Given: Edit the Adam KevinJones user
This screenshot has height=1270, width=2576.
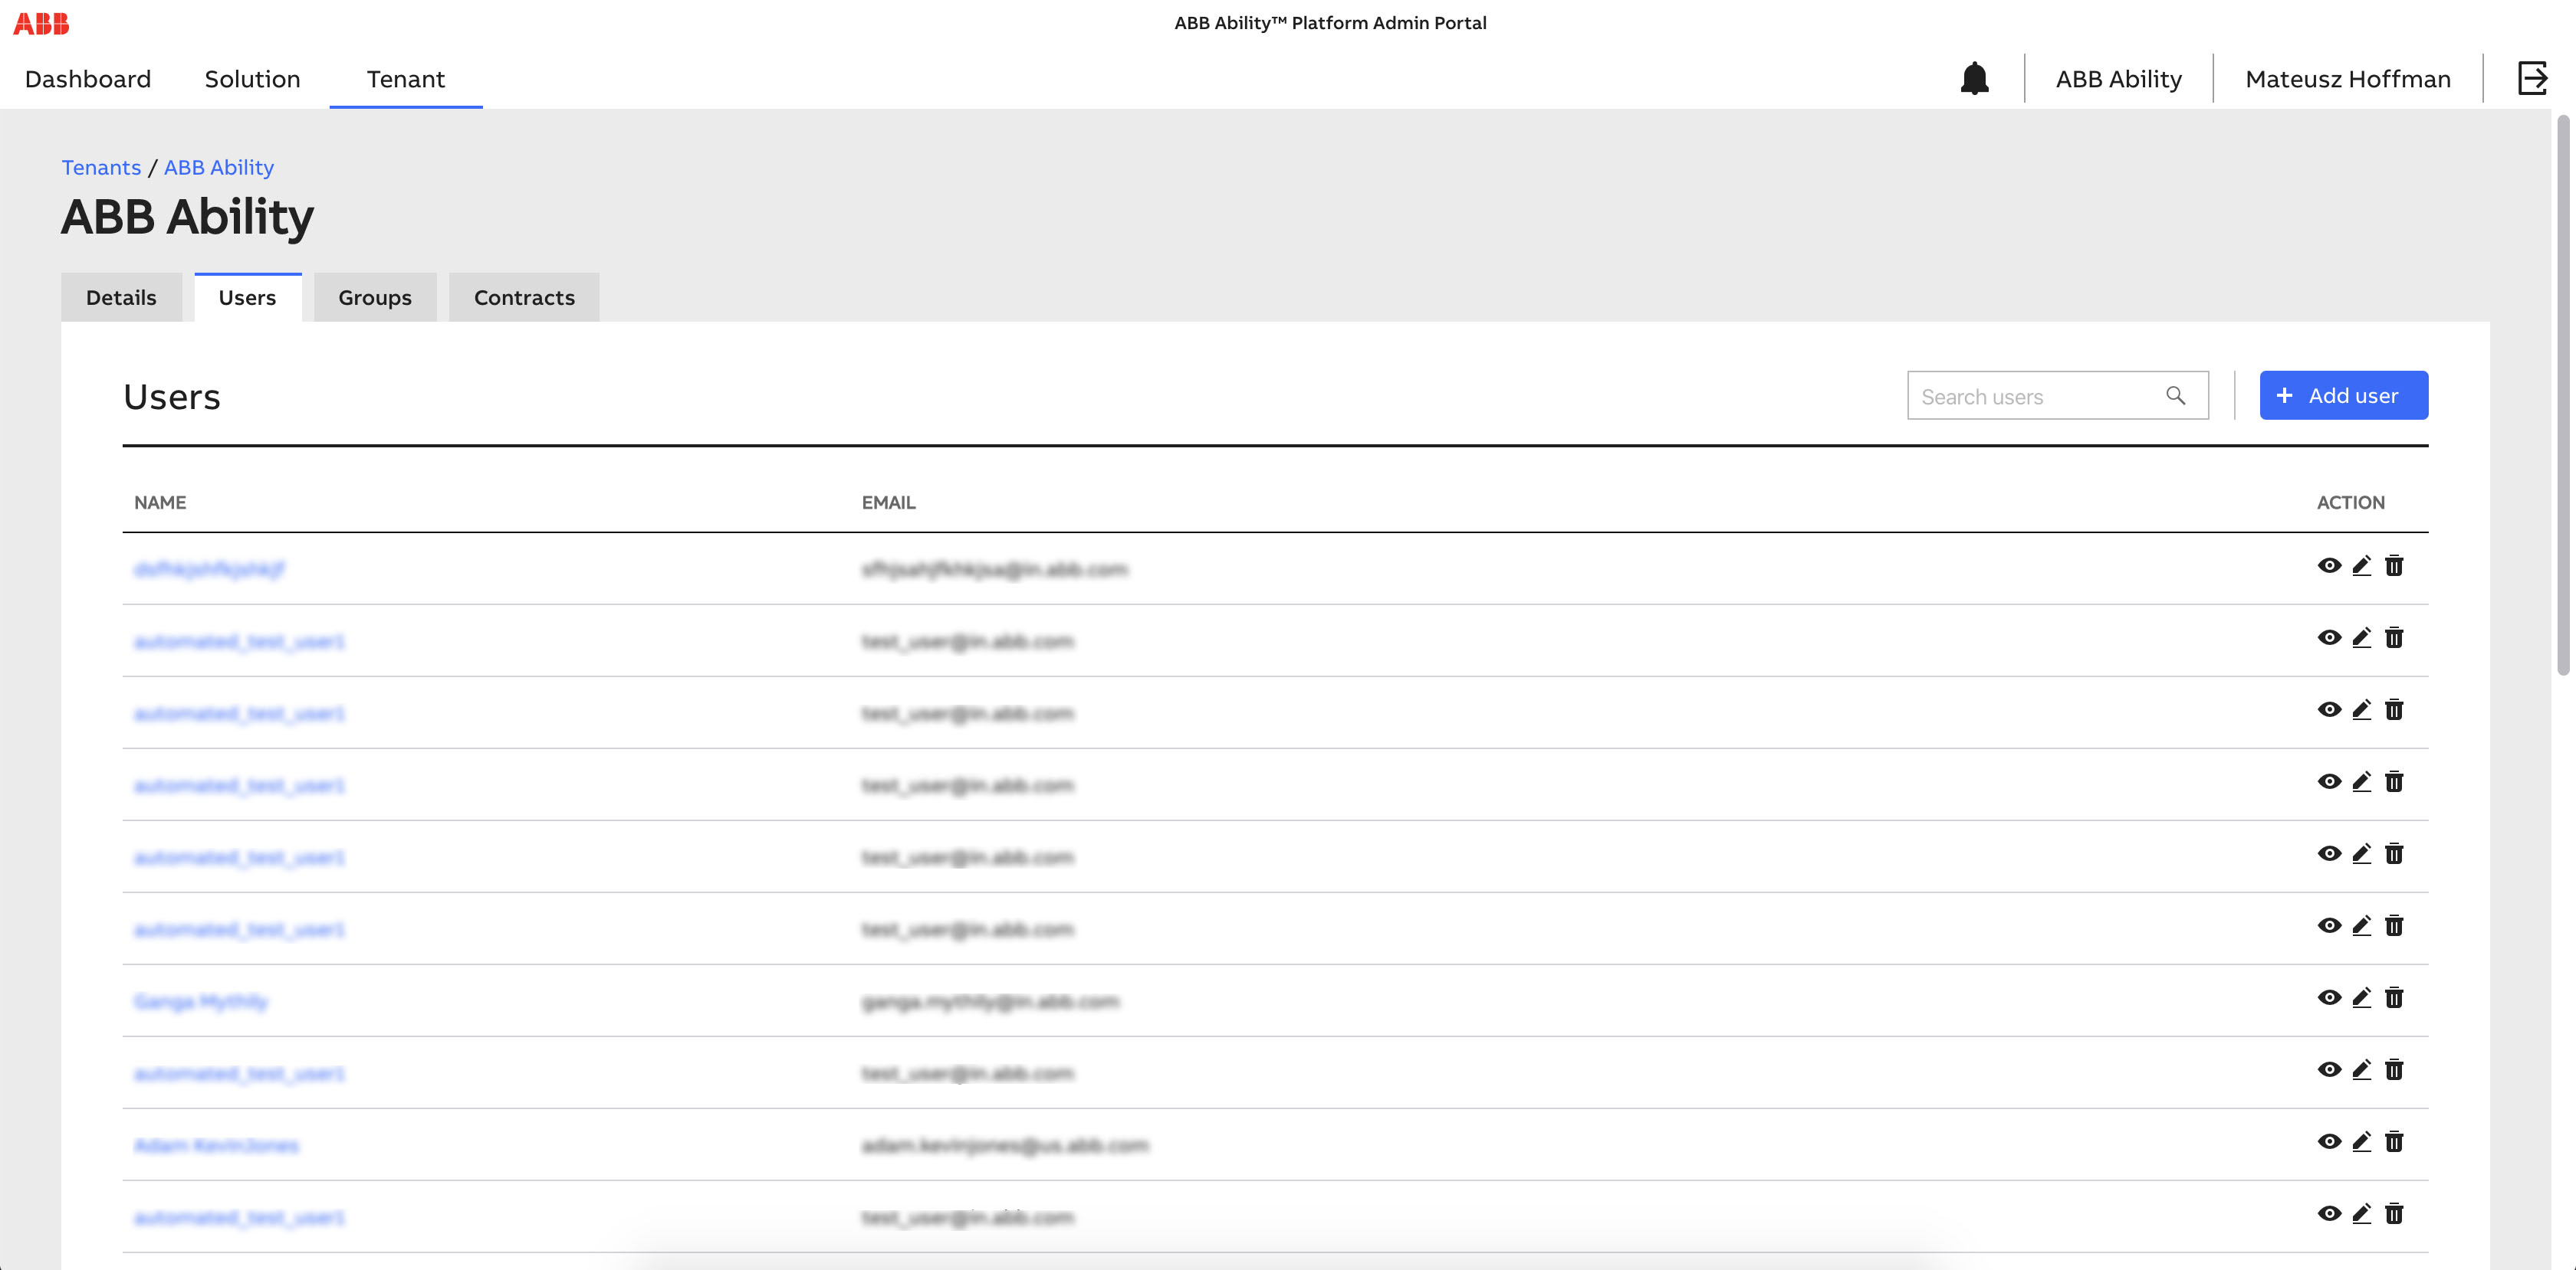Looking at the screenshot, I should coord(2361,1141).
